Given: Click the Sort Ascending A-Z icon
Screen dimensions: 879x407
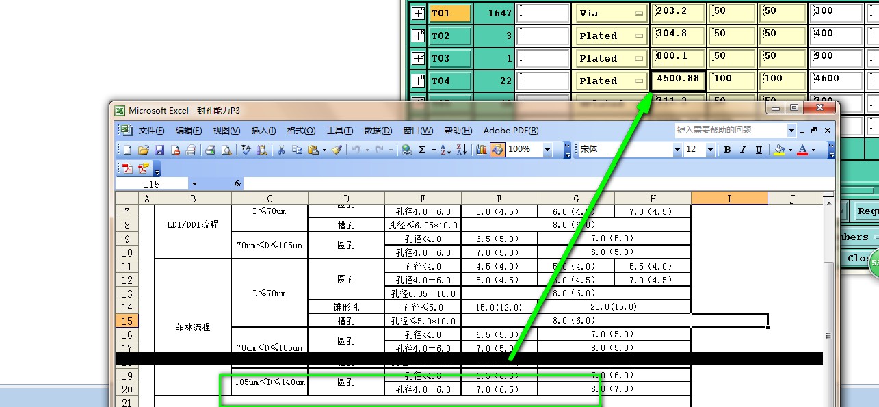Looking at the screenshot, I should point(445,150).
